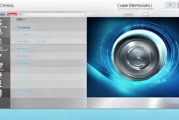Expand the CColOehde row using right-side arrow

click(x=84, y=27)
